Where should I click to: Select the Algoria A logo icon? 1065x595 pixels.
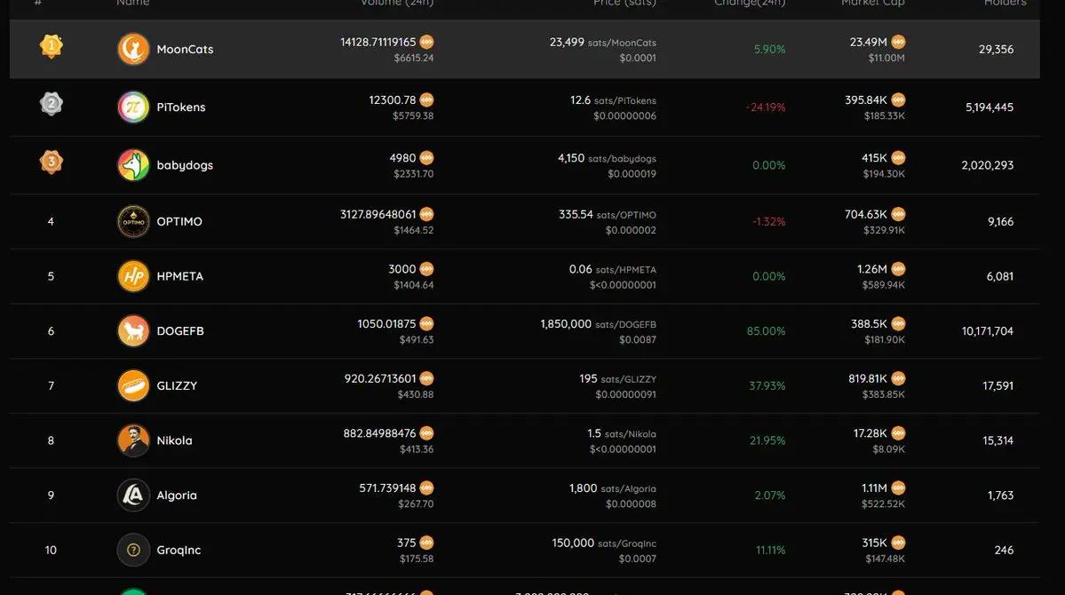click(133, 496)
